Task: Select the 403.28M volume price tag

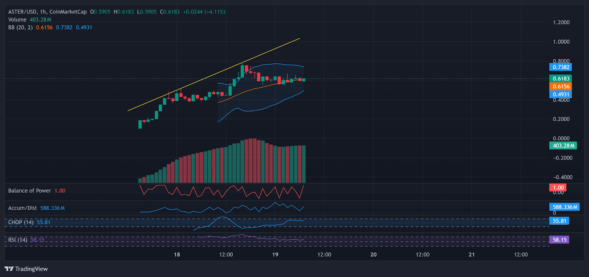Action: click(x=563, y=145)
